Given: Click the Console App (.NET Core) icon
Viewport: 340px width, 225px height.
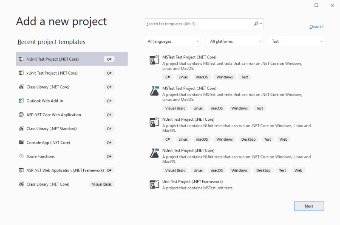Looking at the screenshot, I should point(21,142).
